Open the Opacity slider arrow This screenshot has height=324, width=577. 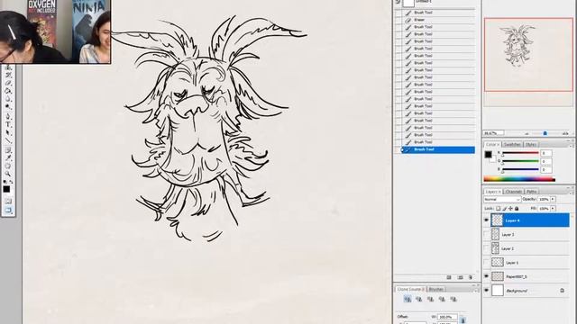pyautogui.click(x=553, y=199)
